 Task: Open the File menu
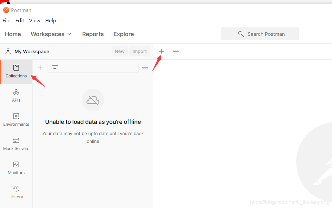pyautogui.click(x=6, y=21)
